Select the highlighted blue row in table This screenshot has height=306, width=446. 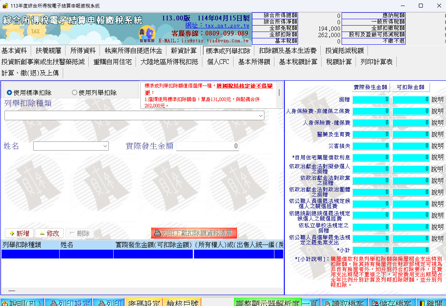point(142,254)
